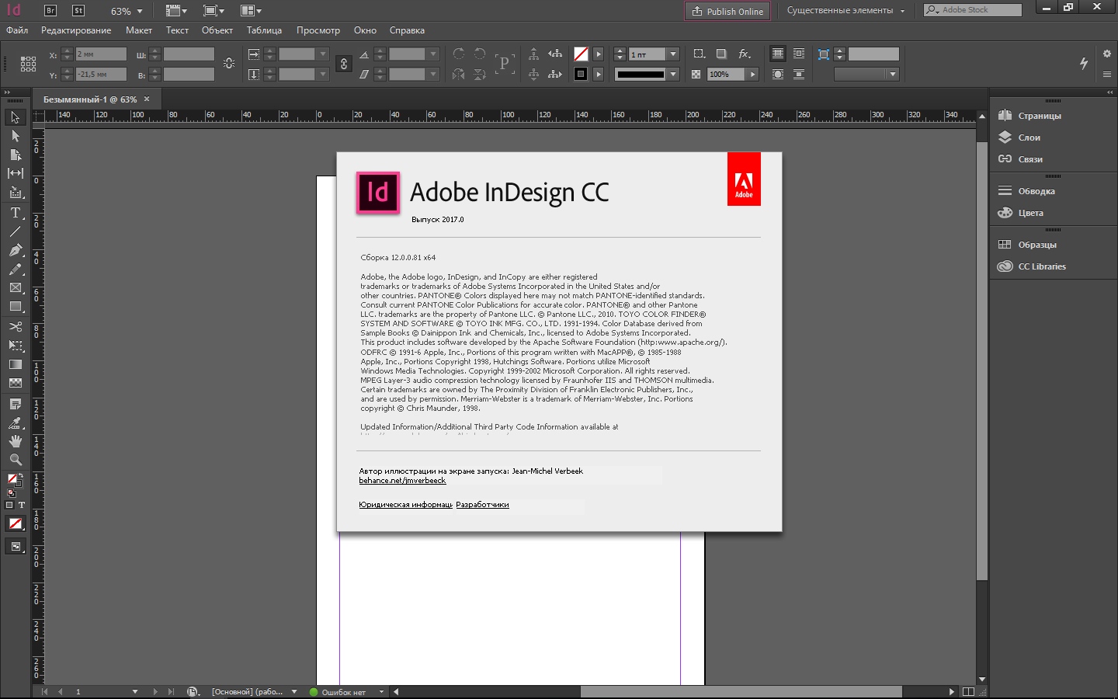
Task: Select the Line tool
Action: tap(15, 231)
